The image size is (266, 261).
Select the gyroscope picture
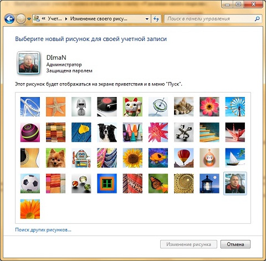158,106
